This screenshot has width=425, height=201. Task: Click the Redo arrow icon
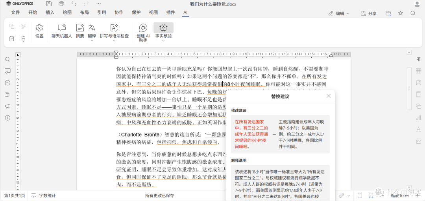[86, 4]
